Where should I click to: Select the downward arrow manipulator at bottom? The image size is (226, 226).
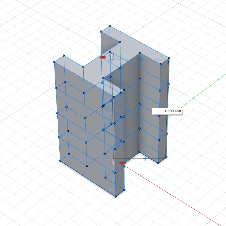pos(113,162)
